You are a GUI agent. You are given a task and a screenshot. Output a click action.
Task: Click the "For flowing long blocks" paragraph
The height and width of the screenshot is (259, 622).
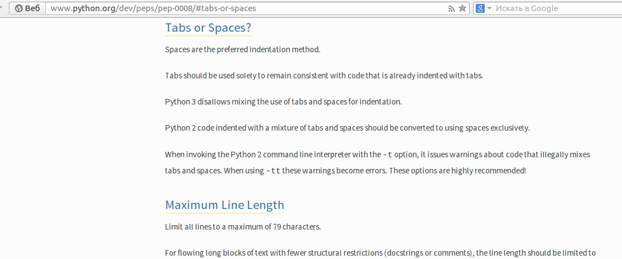pos(381,253)
